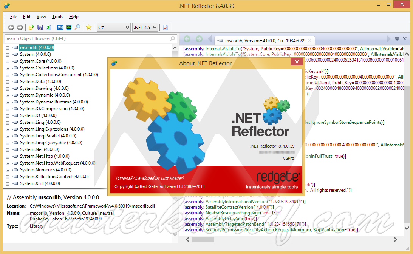Image resolution: width=413 pixels, height=254 pixels.
Task: Open the .NET 4.5 framework dropdown
Action: tap(145, 28)
